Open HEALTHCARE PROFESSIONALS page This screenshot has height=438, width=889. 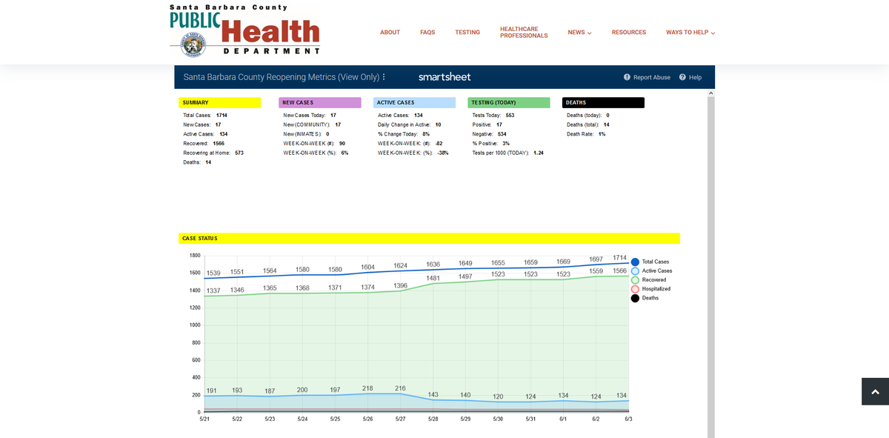[x=524, y=33]
